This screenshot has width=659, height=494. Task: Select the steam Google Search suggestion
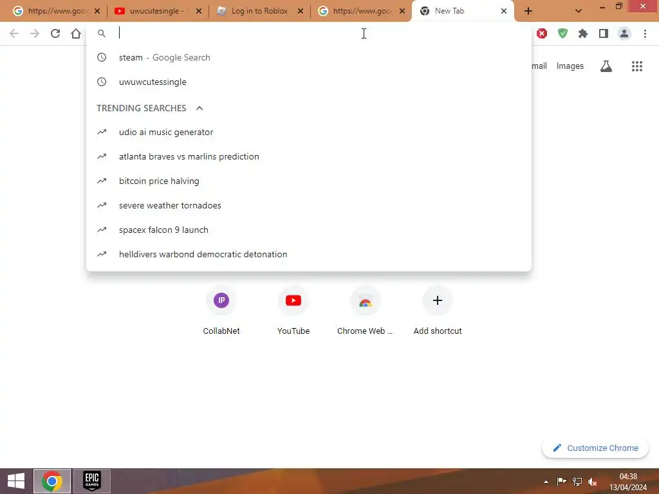tap(308, 57)
